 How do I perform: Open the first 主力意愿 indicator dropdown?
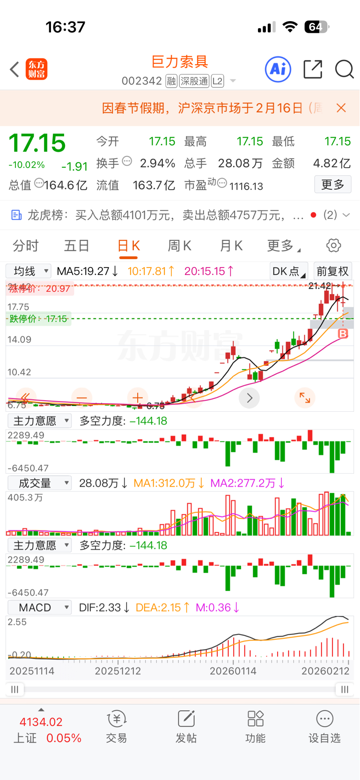[x=39, y=421]
